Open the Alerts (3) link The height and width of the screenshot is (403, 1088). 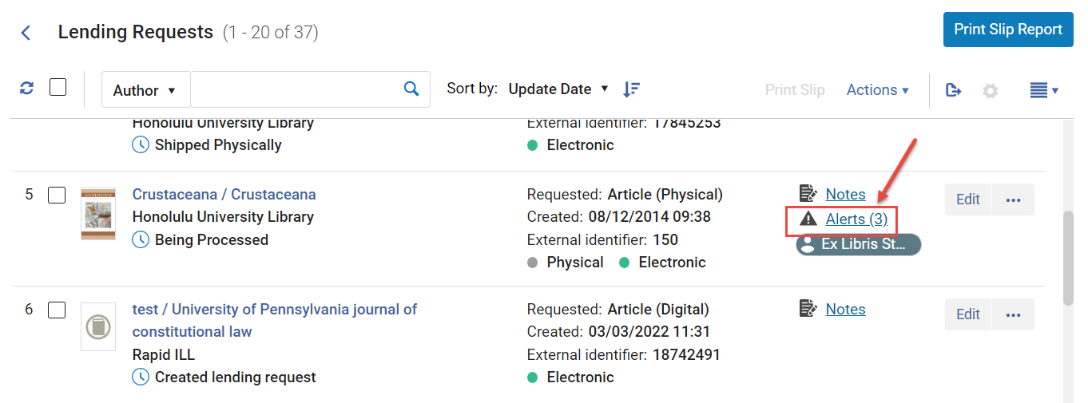(856, 219)
